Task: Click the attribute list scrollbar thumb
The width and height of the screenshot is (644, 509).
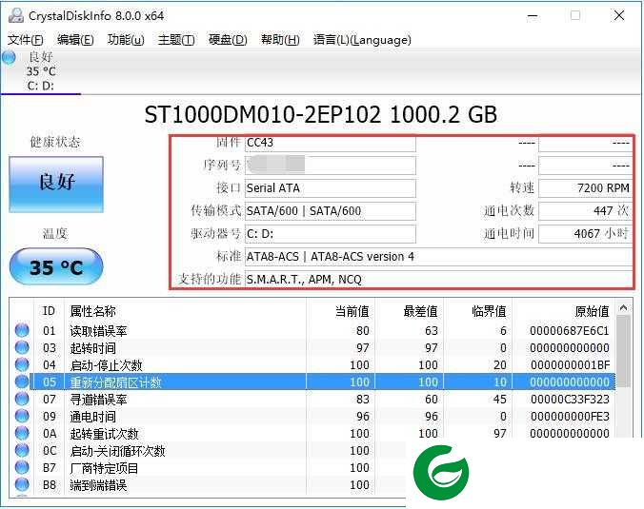Action: tap(623, 351)
